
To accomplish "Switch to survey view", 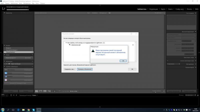I will 49,91.
